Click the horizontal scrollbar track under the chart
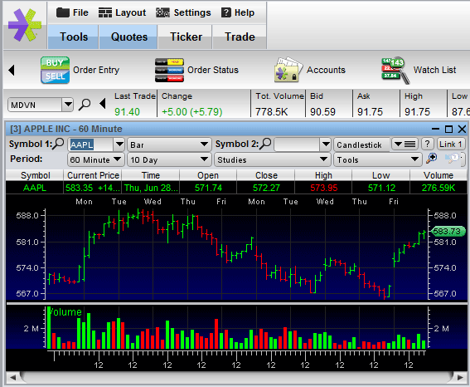This screenshot has height=387, width=470. [236, 377]
